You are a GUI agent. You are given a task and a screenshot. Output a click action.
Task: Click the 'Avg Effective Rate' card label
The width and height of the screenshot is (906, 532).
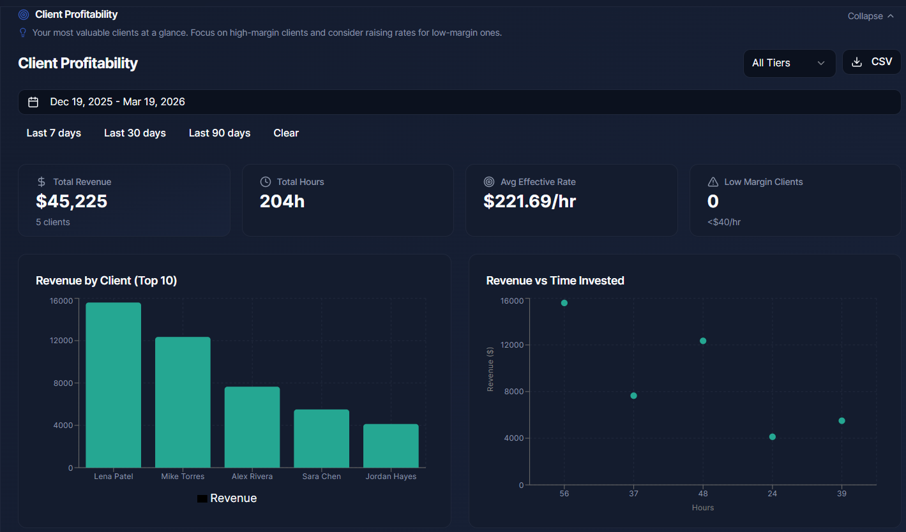pos(538,182)
